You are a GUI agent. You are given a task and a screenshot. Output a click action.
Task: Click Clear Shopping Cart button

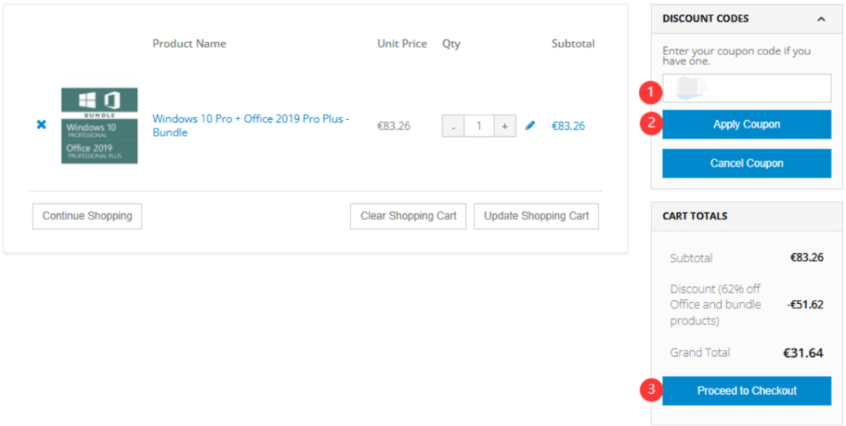pos(408,217)
